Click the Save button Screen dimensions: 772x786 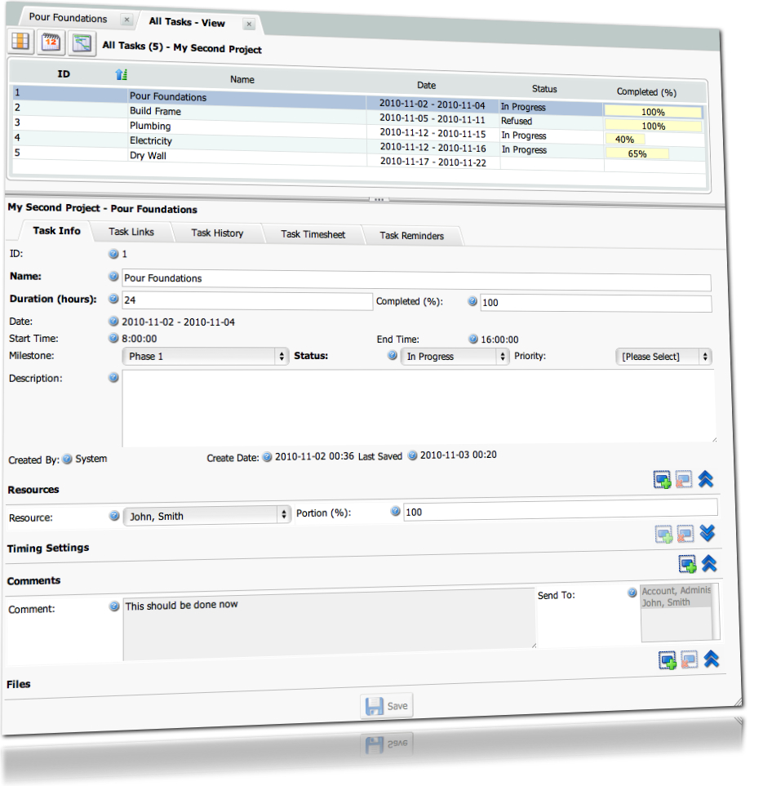[387, 706]
